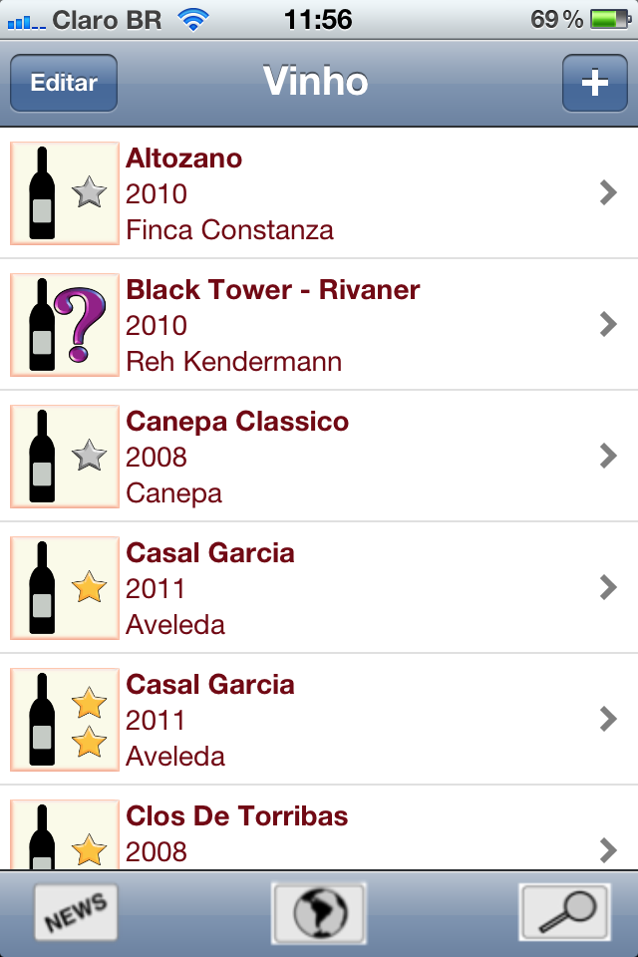The width and height of the screenshot is (638, 957).
Task: Expand Altozano details with chevron
Action: tap(608, 193)
